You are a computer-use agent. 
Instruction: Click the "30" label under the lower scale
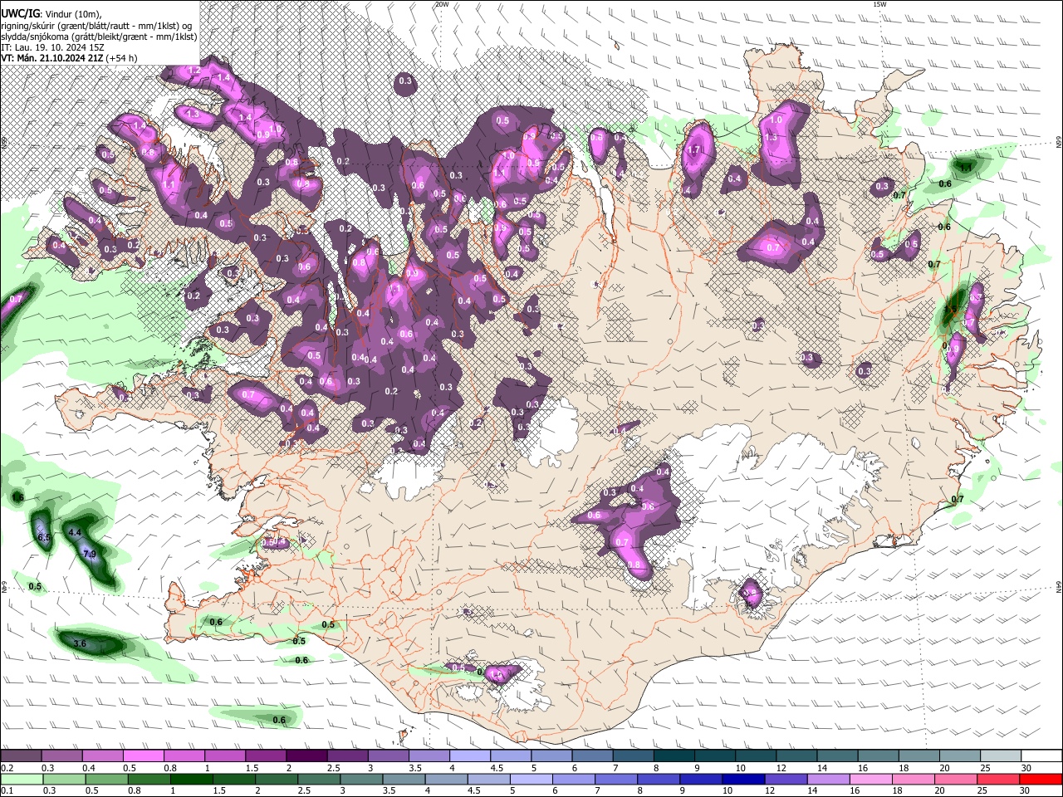coord(1024,790)
